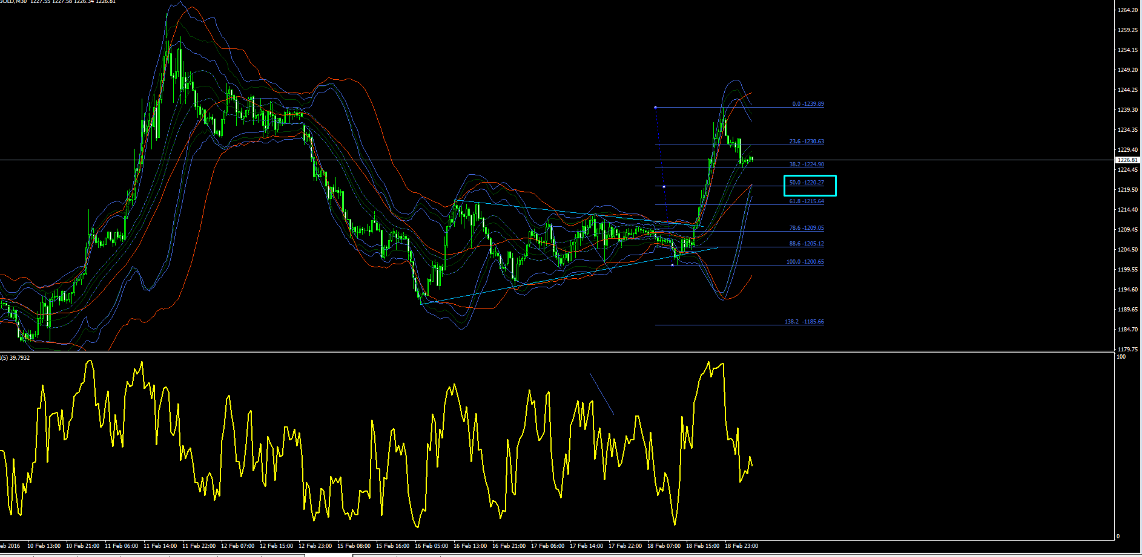Click the indicator value label 39.7932
The height and width of the screenshot is (557, 1142).
19,358
